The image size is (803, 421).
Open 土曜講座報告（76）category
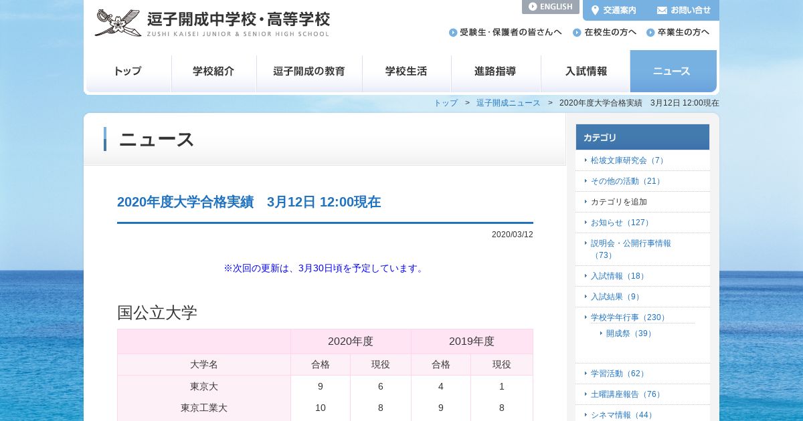coord(627,394)
